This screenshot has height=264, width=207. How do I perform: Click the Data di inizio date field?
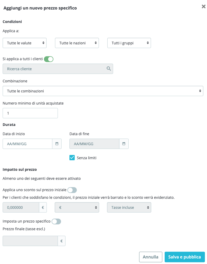(28, 144)
